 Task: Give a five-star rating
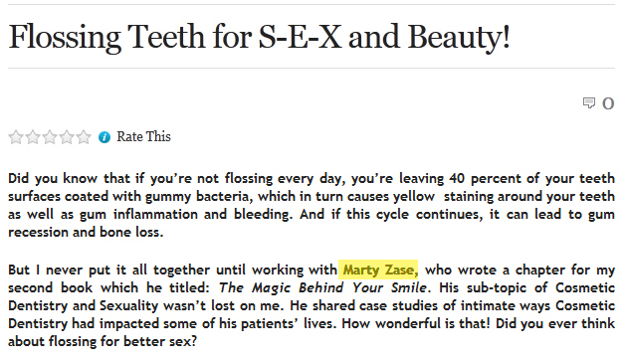[x=84, y=137]
